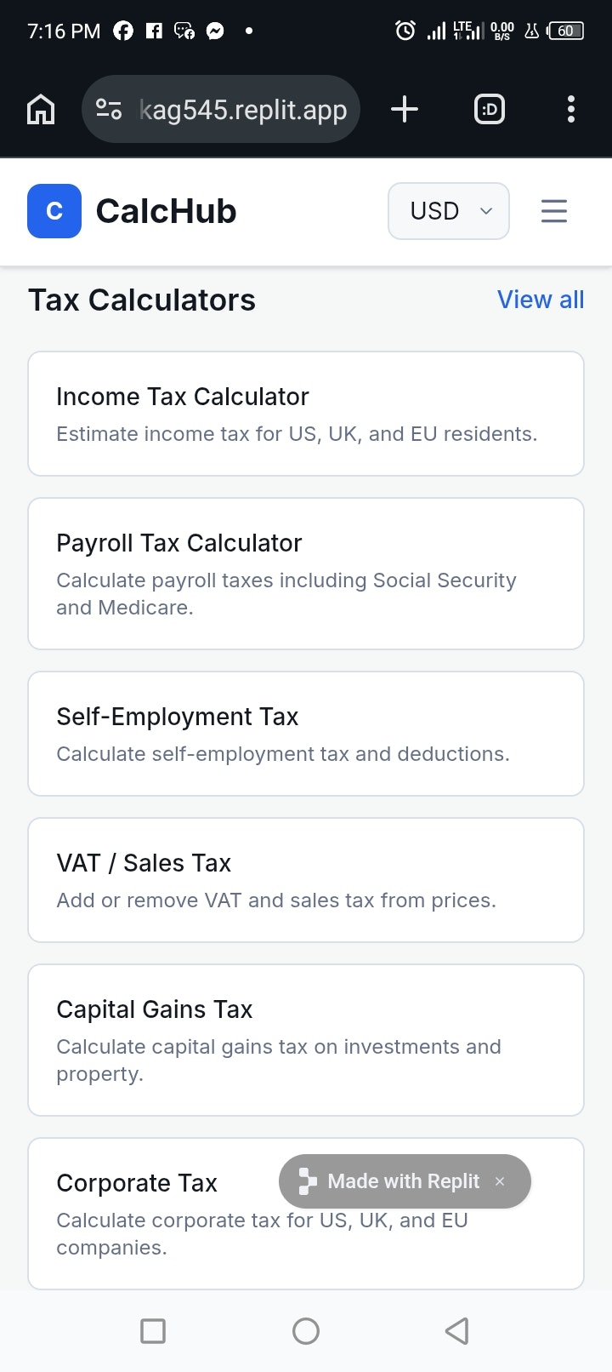Tap the browser home icon

pos(41,110)
